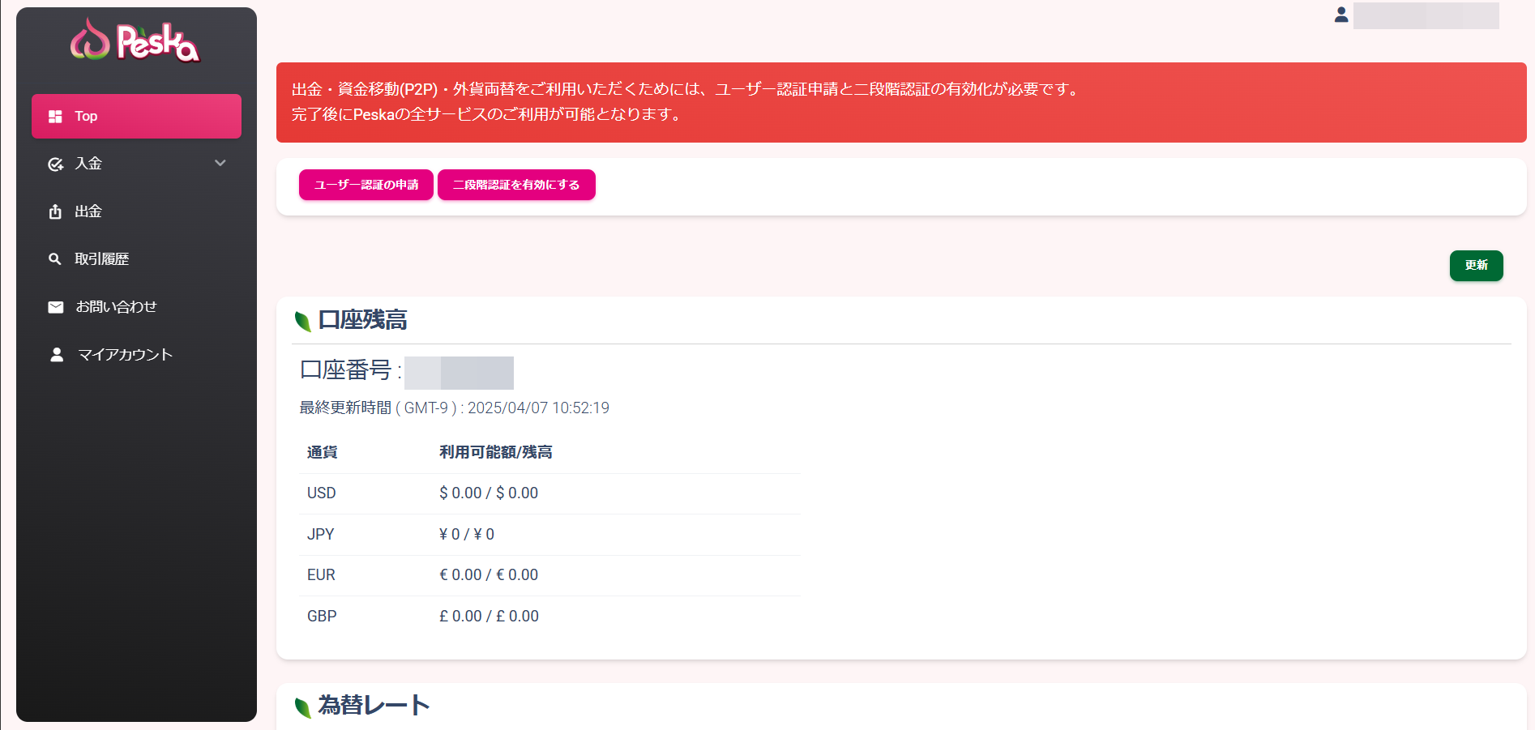Click the leaf icon beside 為替レート
1535x730 pixels.
tap(303, 707)
